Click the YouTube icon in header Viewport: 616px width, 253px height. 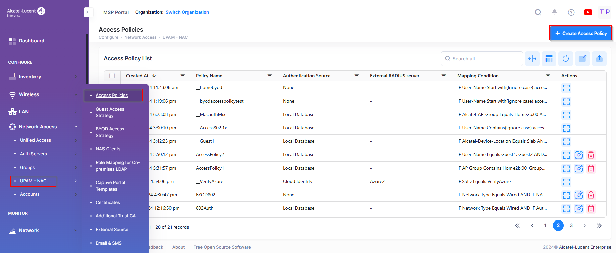tap(588, 12)
